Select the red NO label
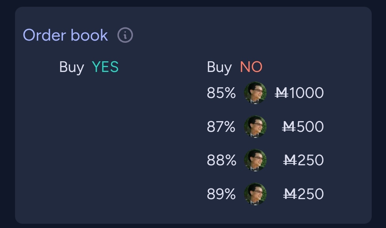This screenshot has height=228, width=386. [251, 67]
